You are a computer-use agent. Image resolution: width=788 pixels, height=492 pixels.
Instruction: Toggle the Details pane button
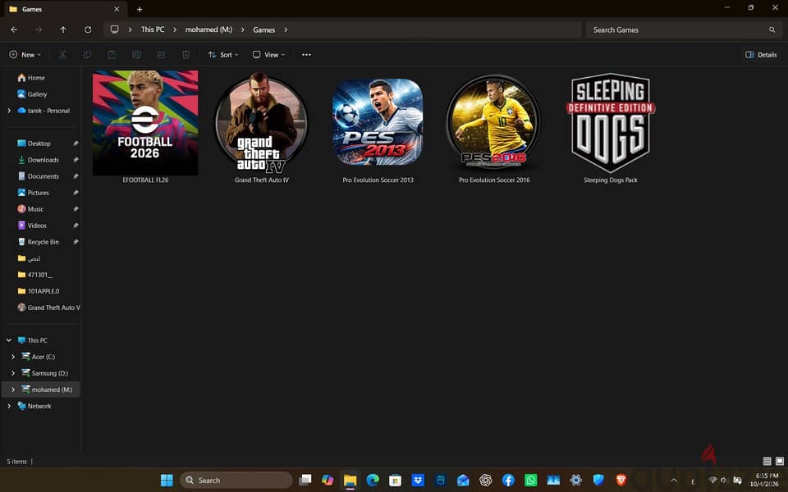(x=761, y=55)
